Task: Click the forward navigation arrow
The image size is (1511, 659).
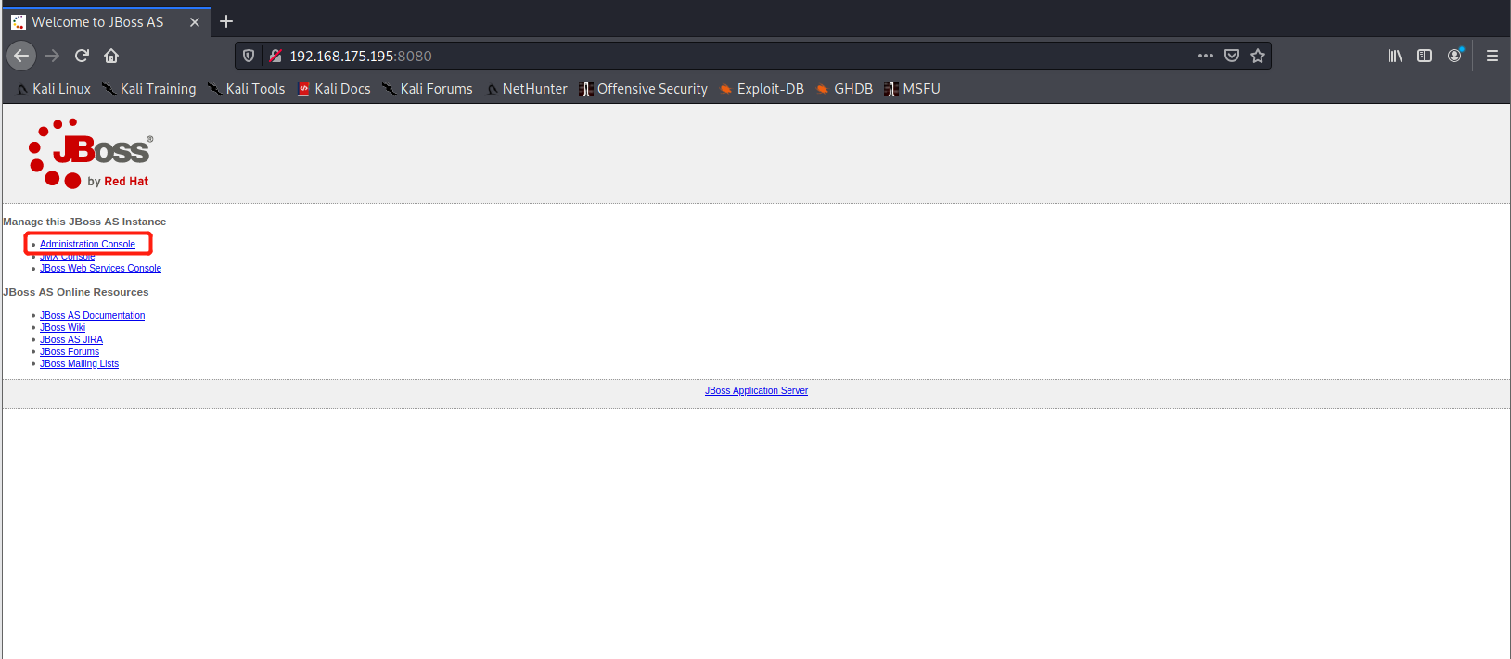Action: click(x=52, y=56)
